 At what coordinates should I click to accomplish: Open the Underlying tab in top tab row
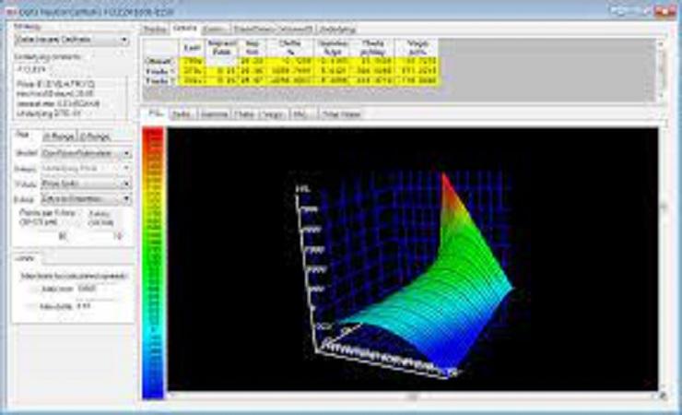point(337,30)
